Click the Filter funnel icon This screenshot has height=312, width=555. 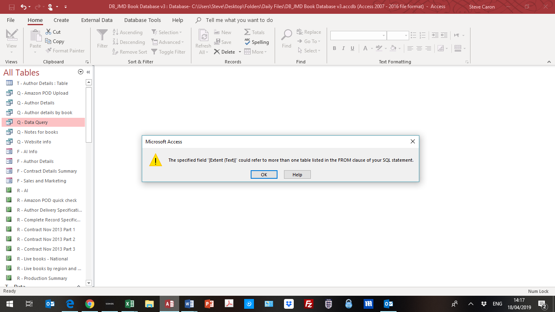click(102, 35)
